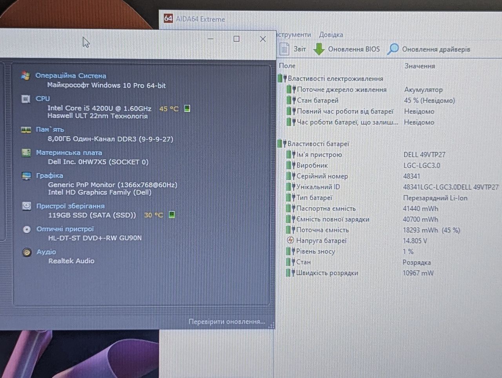502x378 pixels.
Task: Click the Windows flag Operating System icon
Action: [25, 75]
